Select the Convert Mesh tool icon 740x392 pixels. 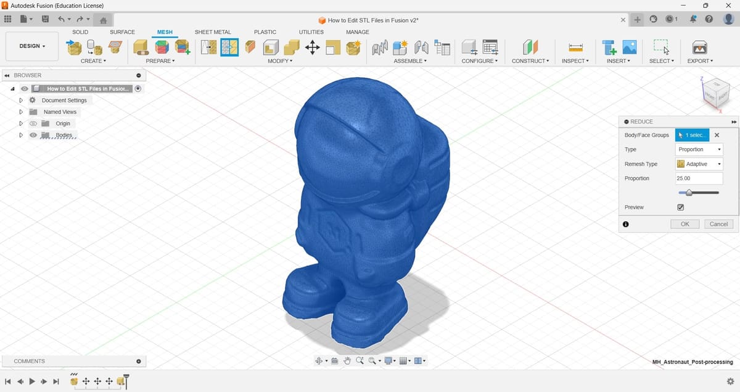[353, 47]
